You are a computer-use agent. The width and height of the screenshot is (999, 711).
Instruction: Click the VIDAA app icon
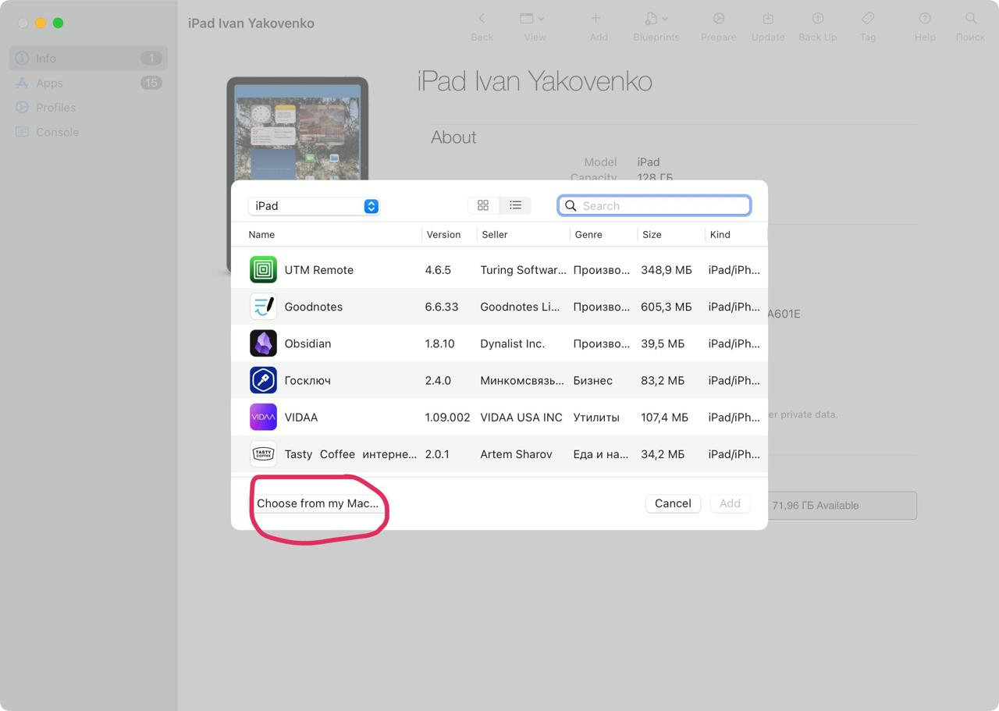263,418
